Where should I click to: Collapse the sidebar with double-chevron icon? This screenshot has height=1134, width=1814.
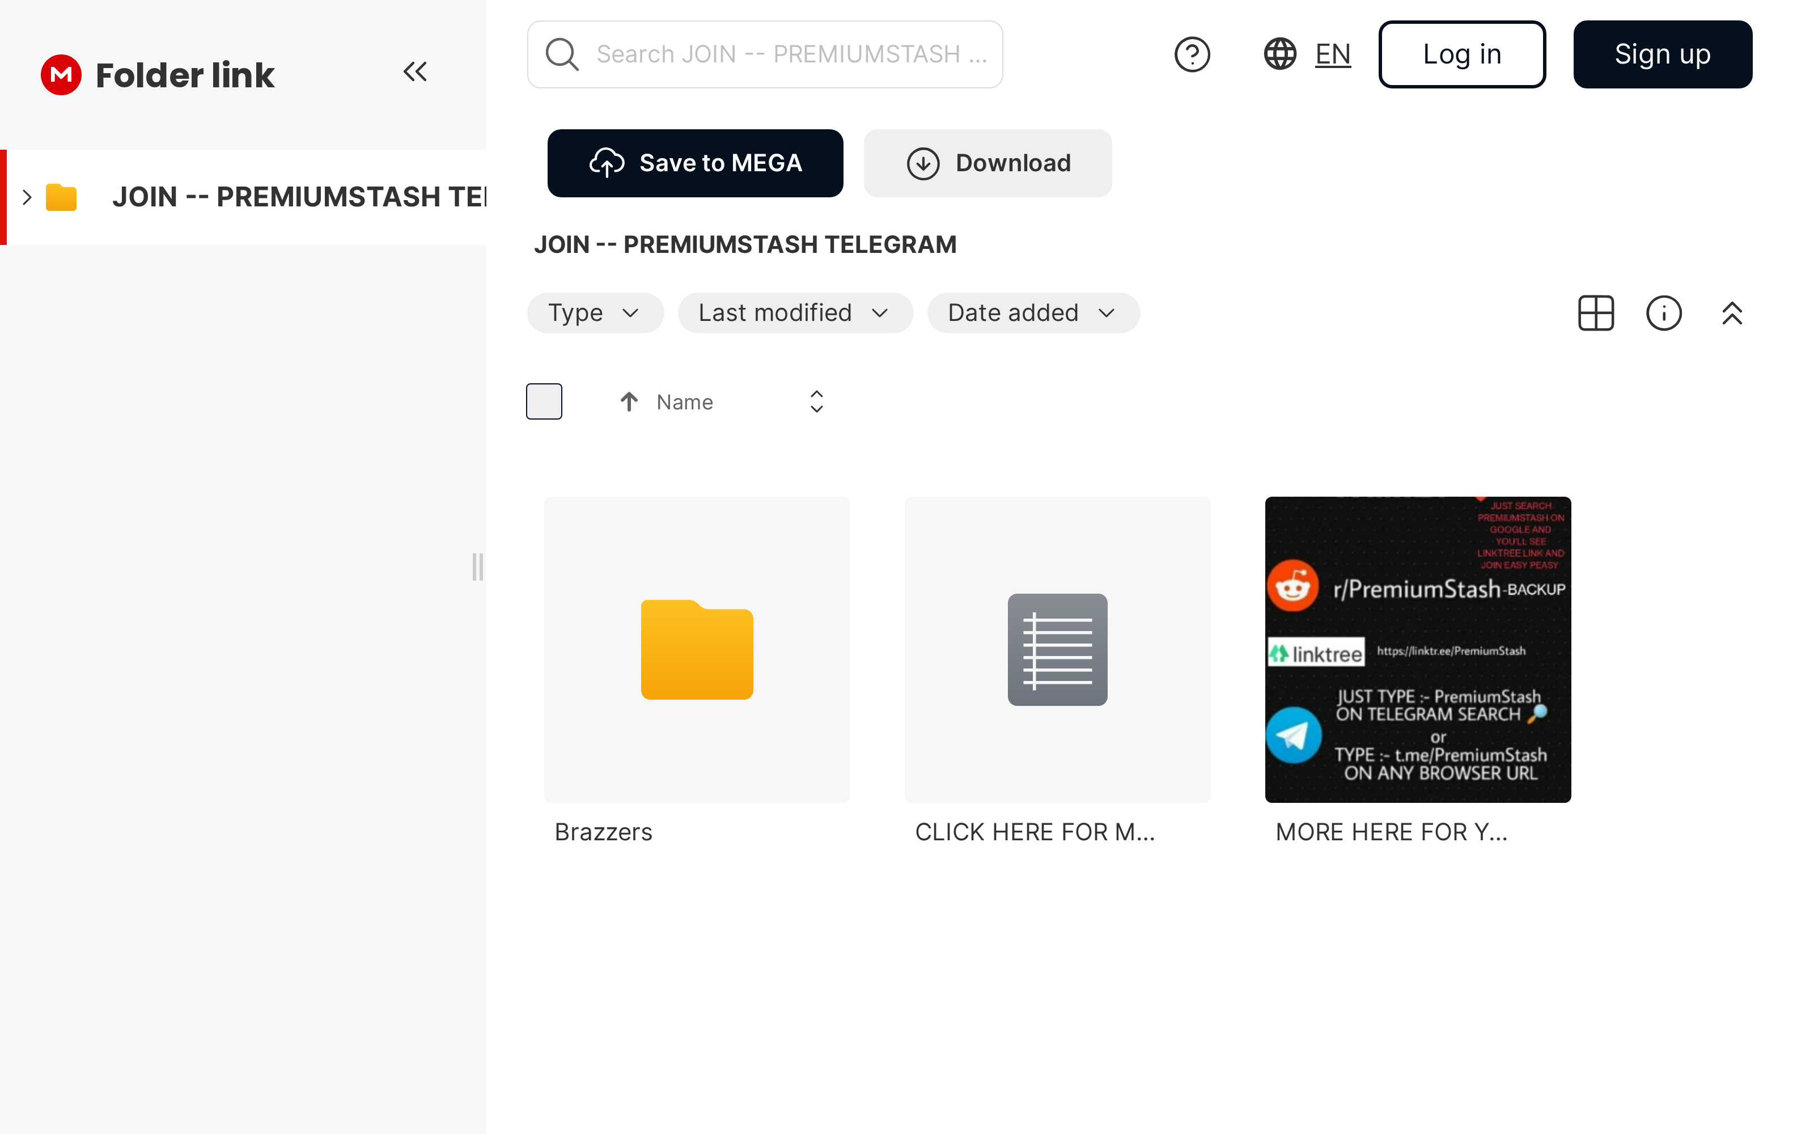coord(416,72)
